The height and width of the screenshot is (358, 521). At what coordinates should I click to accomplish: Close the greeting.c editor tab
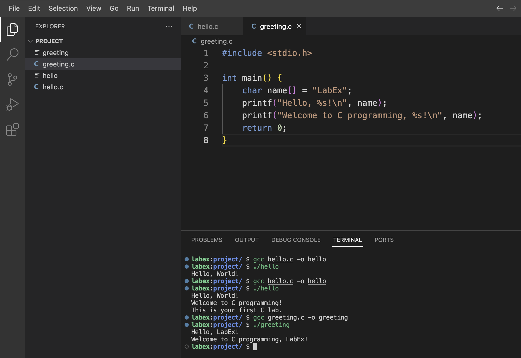pyautogui.click(x=299, y=26)
